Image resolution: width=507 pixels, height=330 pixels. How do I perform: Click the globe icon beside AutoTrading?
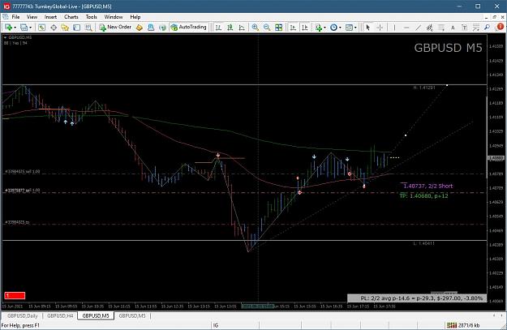coord(162,28)
